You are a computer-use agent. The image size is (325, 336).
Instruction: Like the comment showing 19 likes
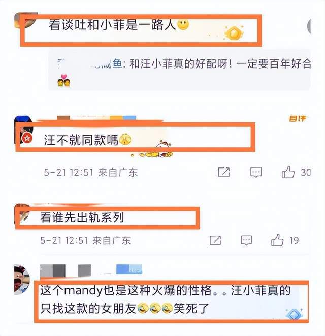(277, 240)
